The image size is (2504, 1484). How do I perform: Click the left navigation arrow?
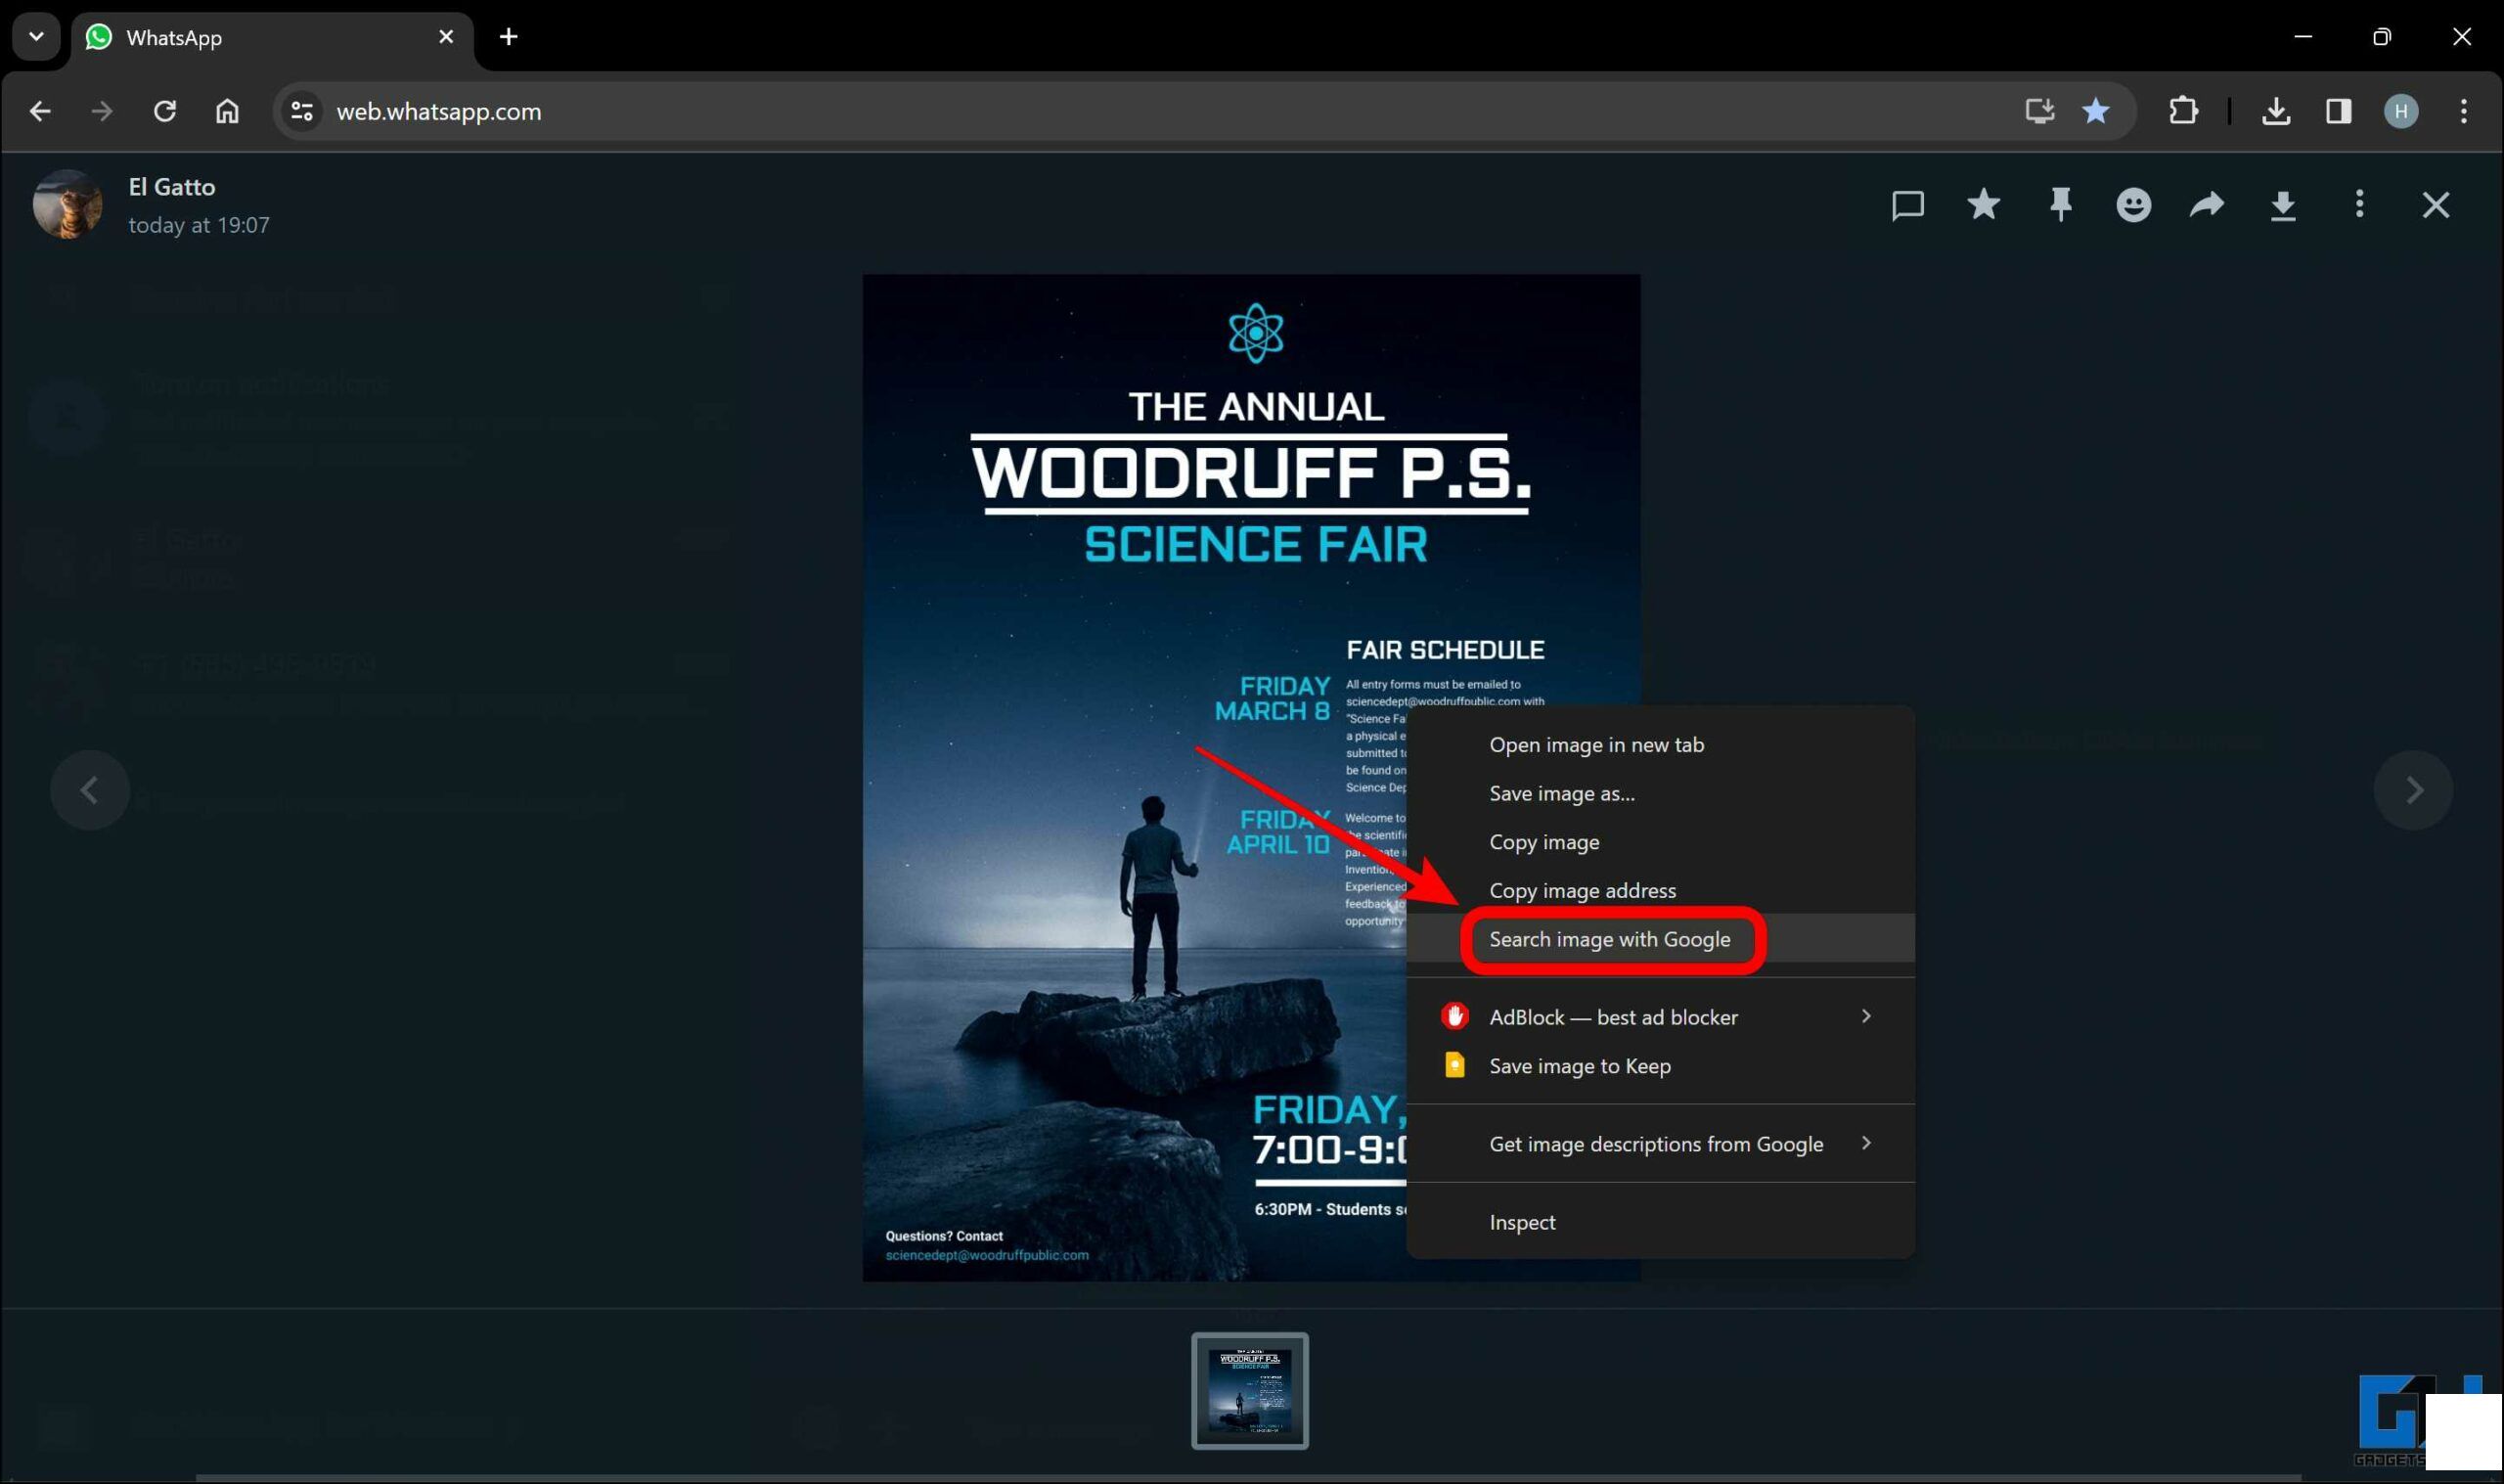90,787
